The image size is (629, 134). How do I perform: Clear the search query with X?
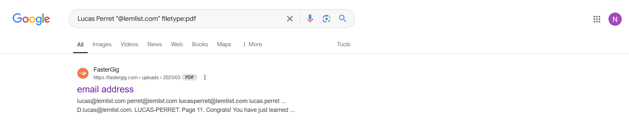pyautogui.click(x=290, y=19)
